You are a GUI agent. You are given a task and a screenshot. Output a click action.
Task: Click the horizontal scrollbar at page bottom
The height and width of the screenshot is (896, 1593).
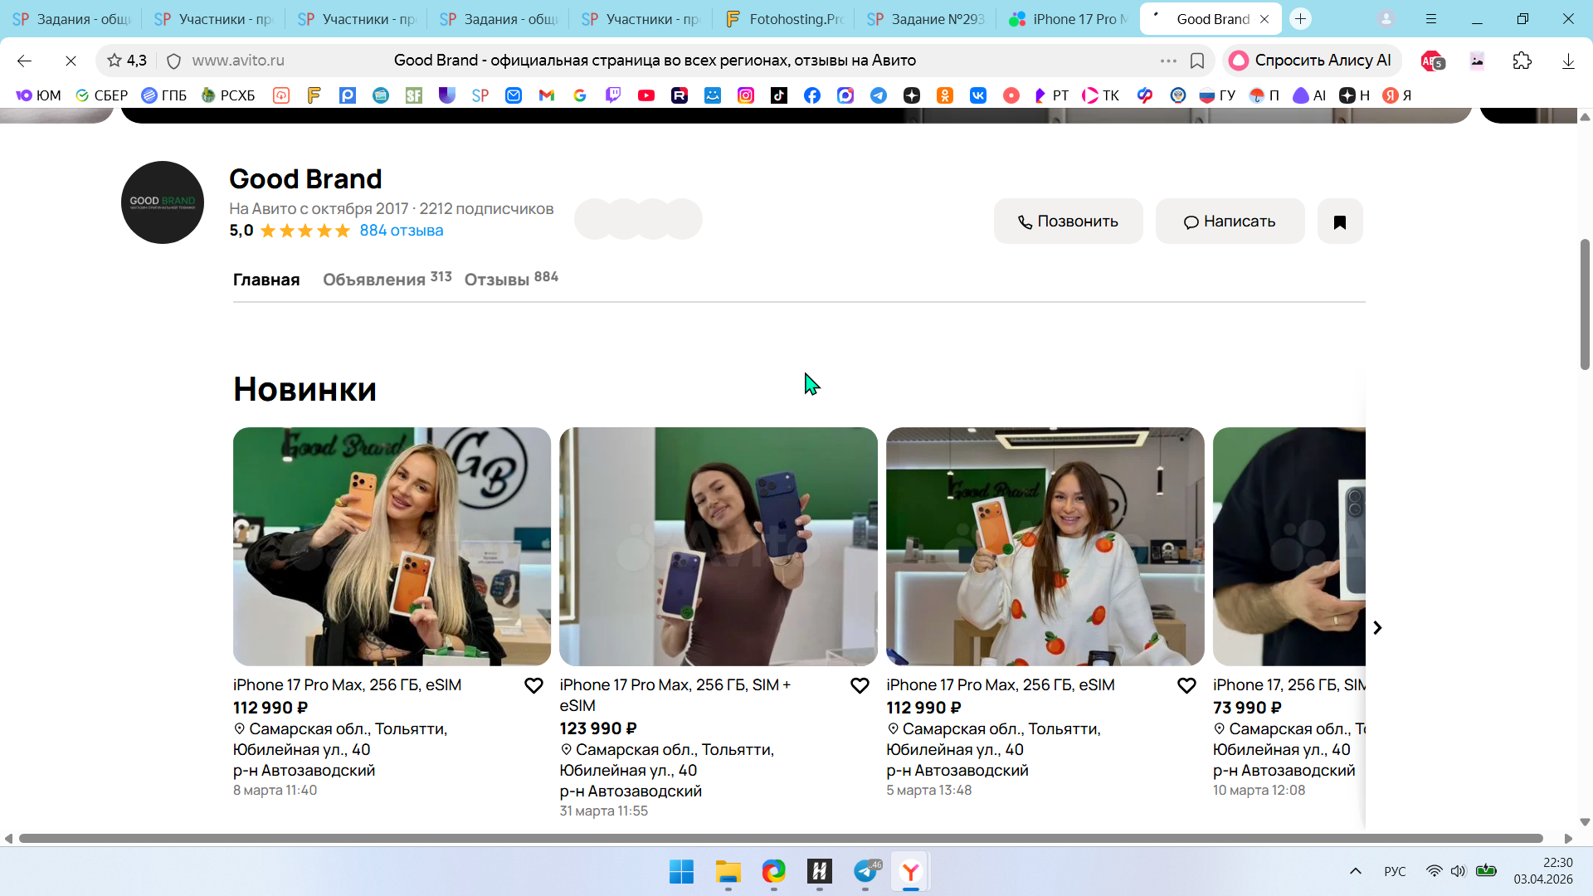click(780, 839)
